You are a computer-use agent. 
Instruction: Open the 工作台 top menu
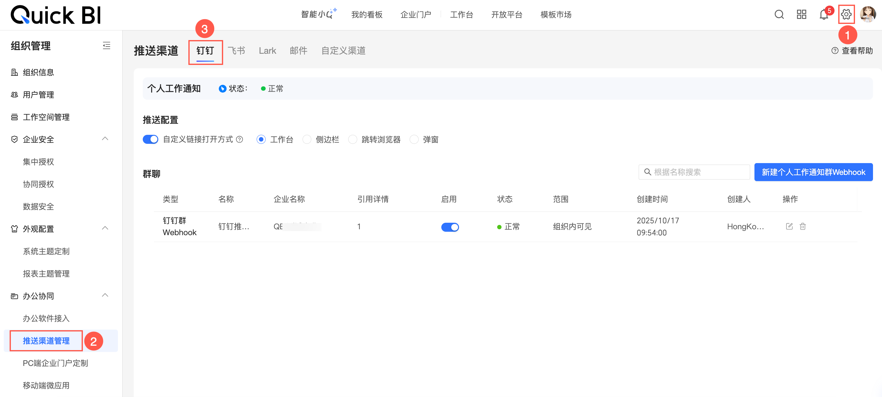point(461,15)
